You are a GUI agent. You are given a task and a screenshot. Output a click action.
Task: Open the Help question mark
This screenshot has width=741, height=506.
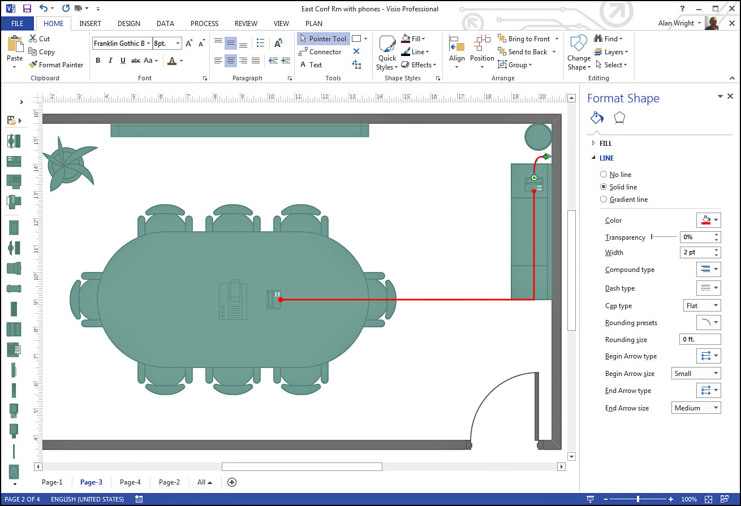coord(683,8)
